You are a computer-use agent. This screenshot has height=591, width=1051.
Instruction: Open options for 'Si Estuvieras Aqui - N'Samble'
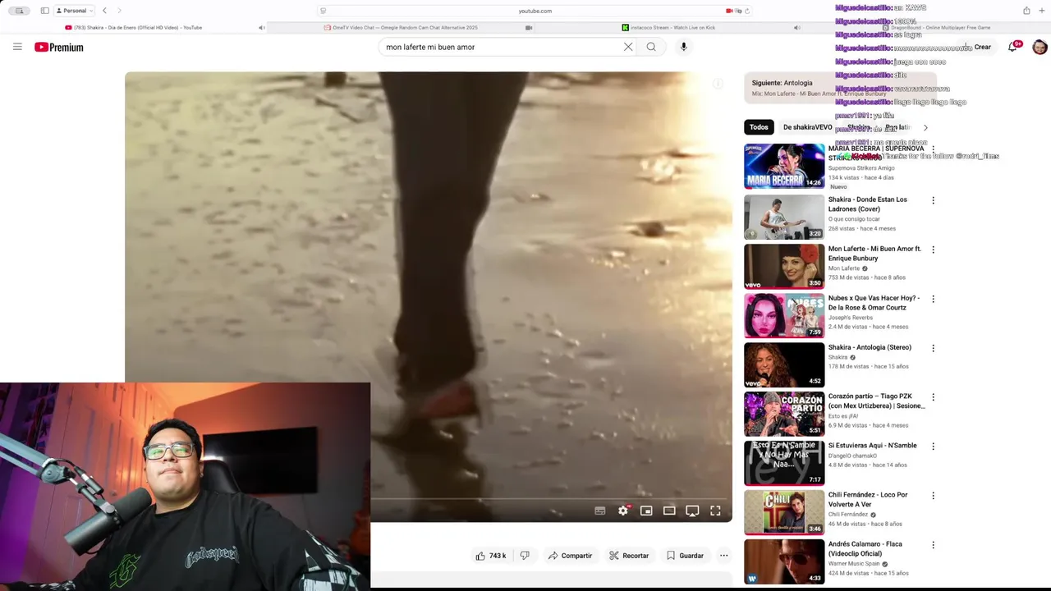(x=933, y=447)
